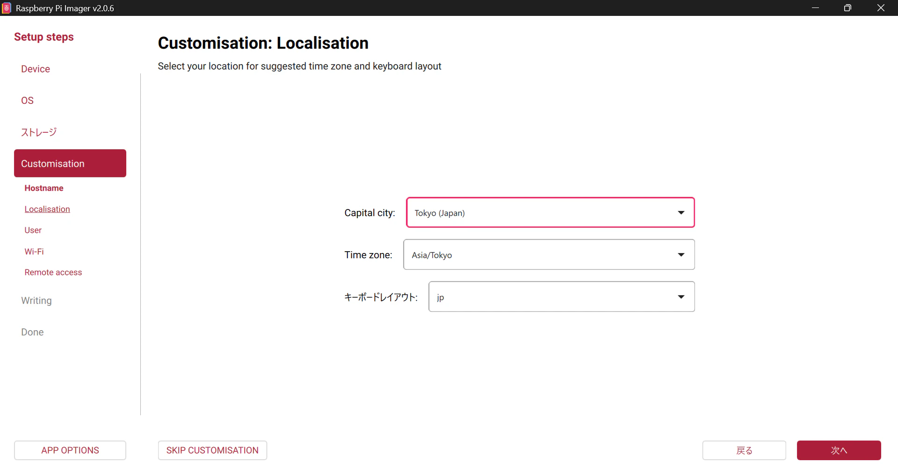The image size is (898, 470).
Task: Click the 次へ next button
Action: pos(839,450)
